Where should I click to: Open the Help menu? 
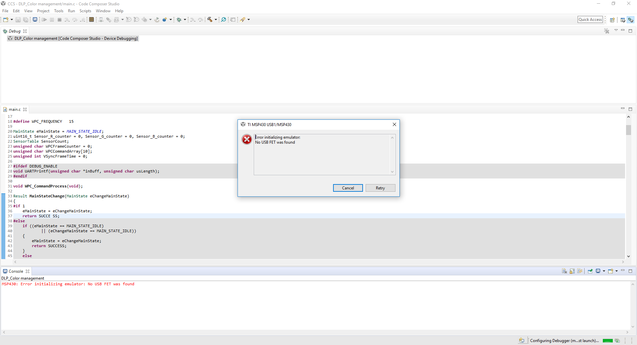pos(119,11)
